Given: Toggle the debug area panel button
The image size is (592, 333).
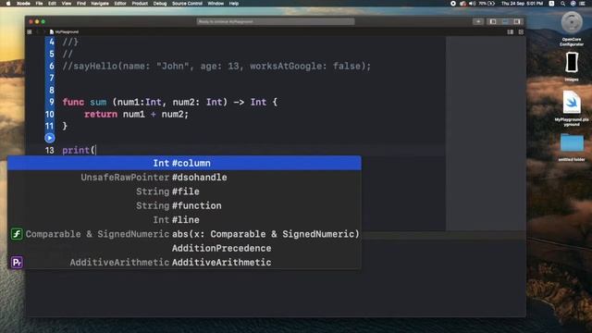Looking at the screenshot, I should (505, 21).
